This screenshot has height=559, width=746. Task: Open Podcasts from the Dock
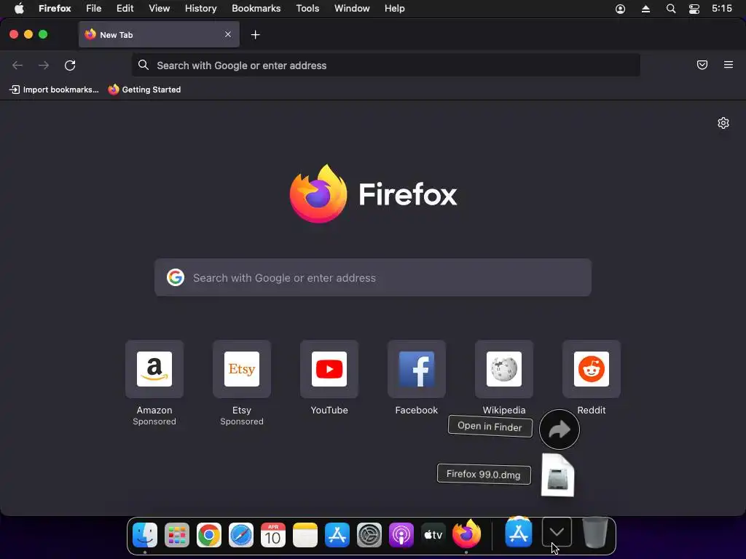[x=401, y=535]
